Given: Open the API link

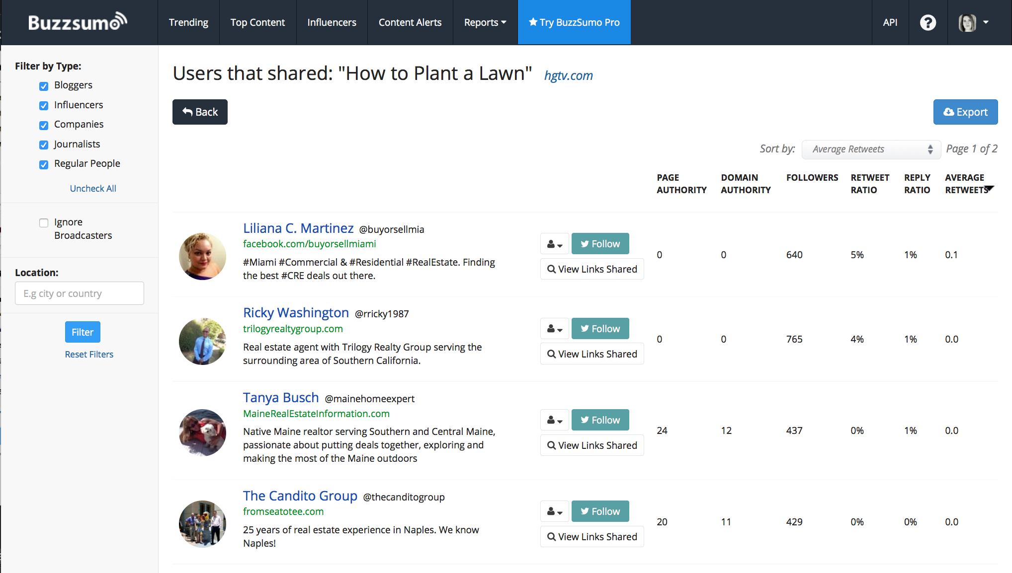Looking at the screenshot, I should pyautogui.click(x=890, y=22).
